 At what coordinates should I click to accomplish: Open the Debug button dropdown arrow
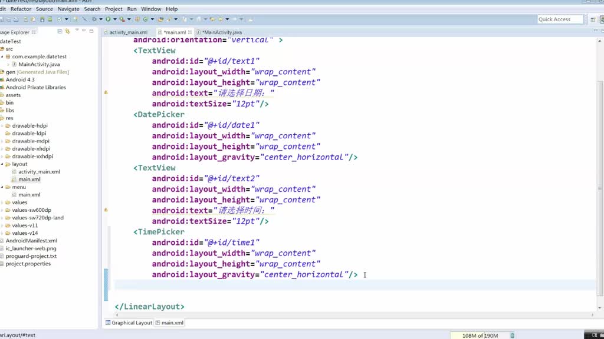coord(101,19)
